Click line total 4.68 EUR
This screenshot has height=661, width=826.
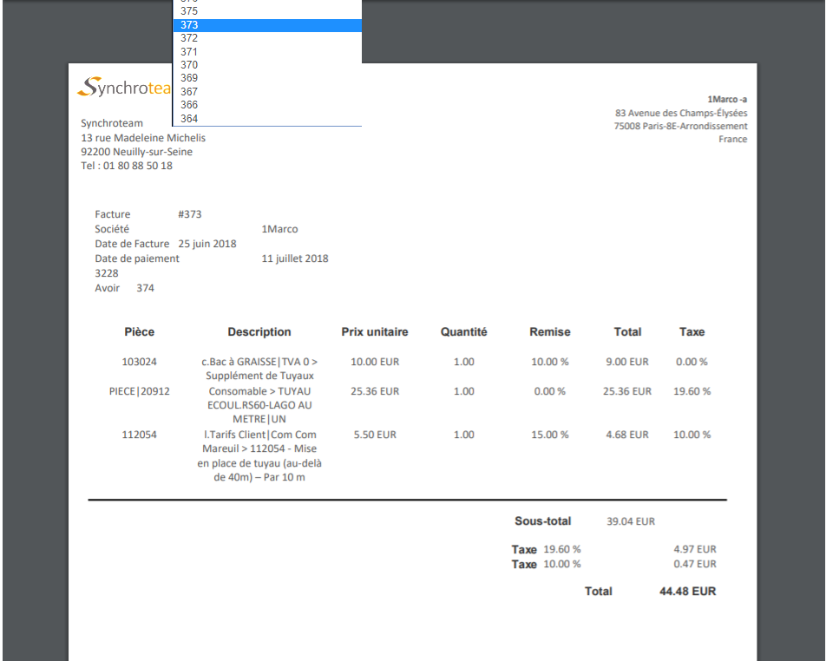(x=626, y=435)
